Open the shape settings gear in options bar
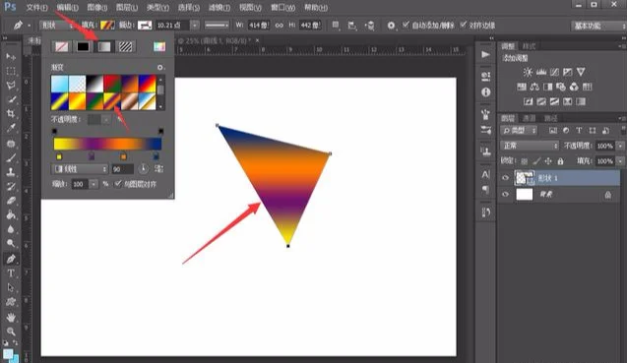The width and height of the screenshot is (627, 363). pyautogui.click(x=391, y=26)
